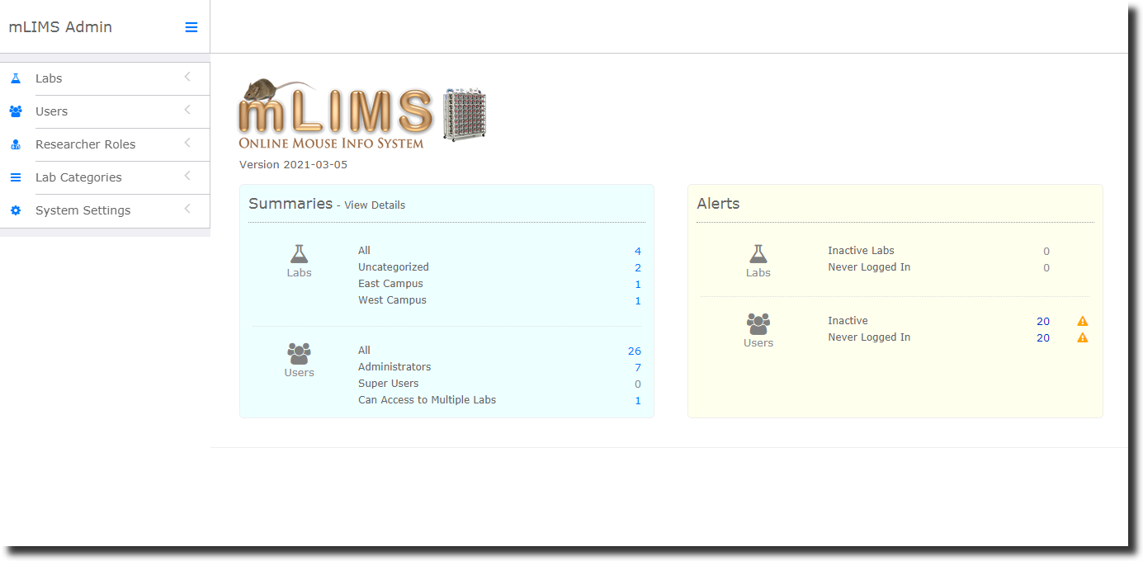The width and height of the screenshot is (1143, 561).
Task: Click the System Settings gear icon
Action: (x=15, y=210)
